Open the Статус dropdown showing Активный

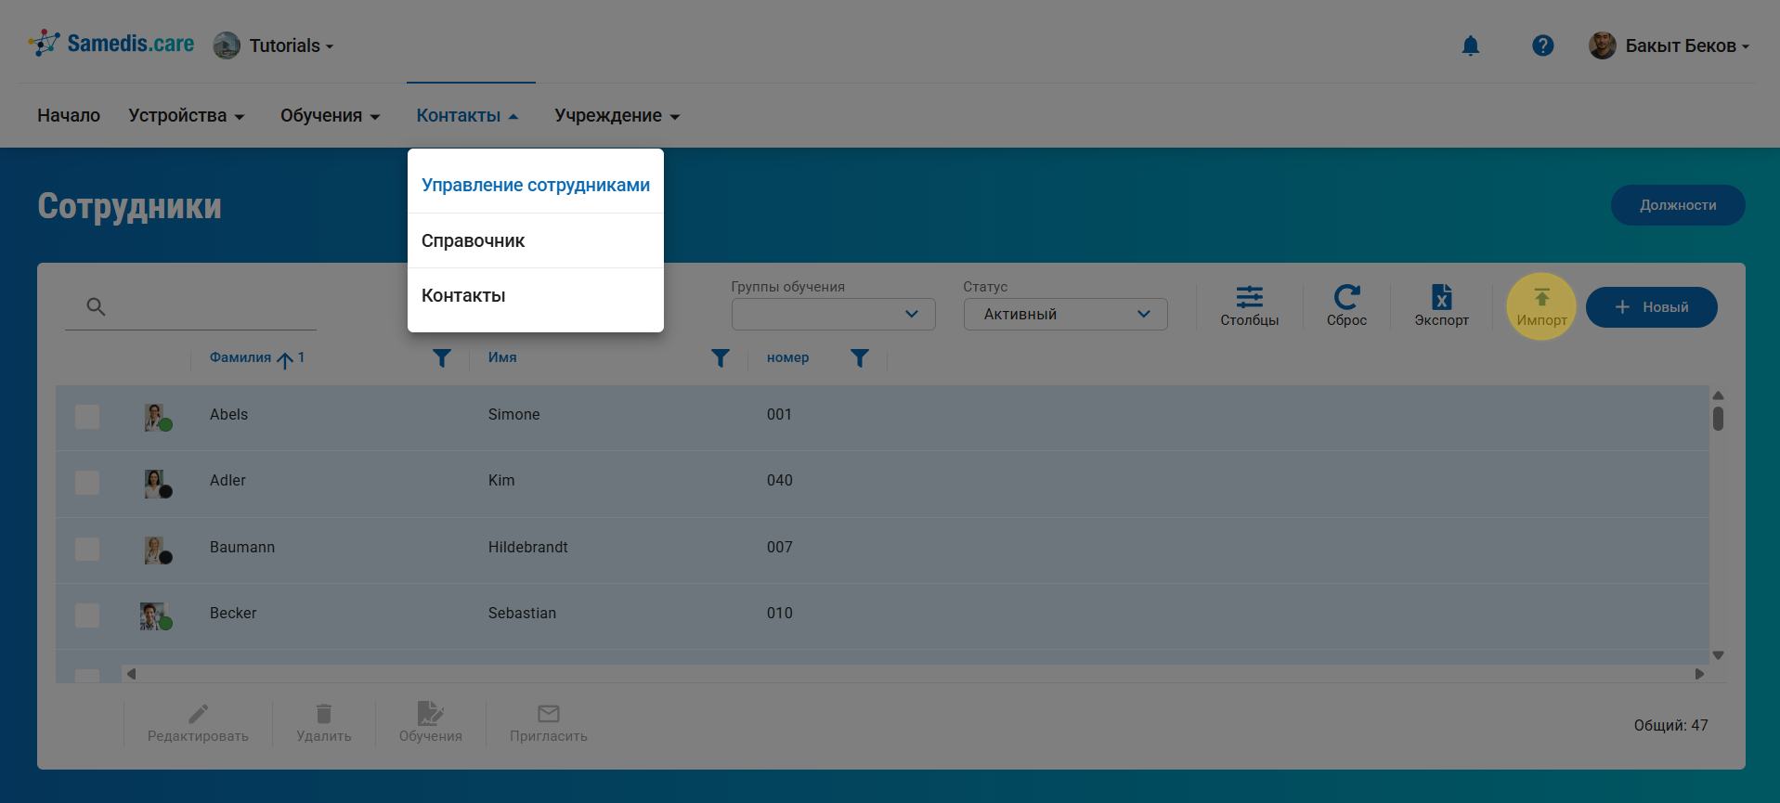(x=1065, y=315)
